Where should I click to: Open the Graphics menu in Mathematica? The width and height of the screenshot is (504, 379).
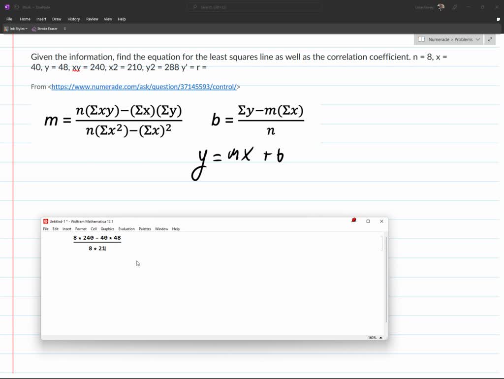107,229
